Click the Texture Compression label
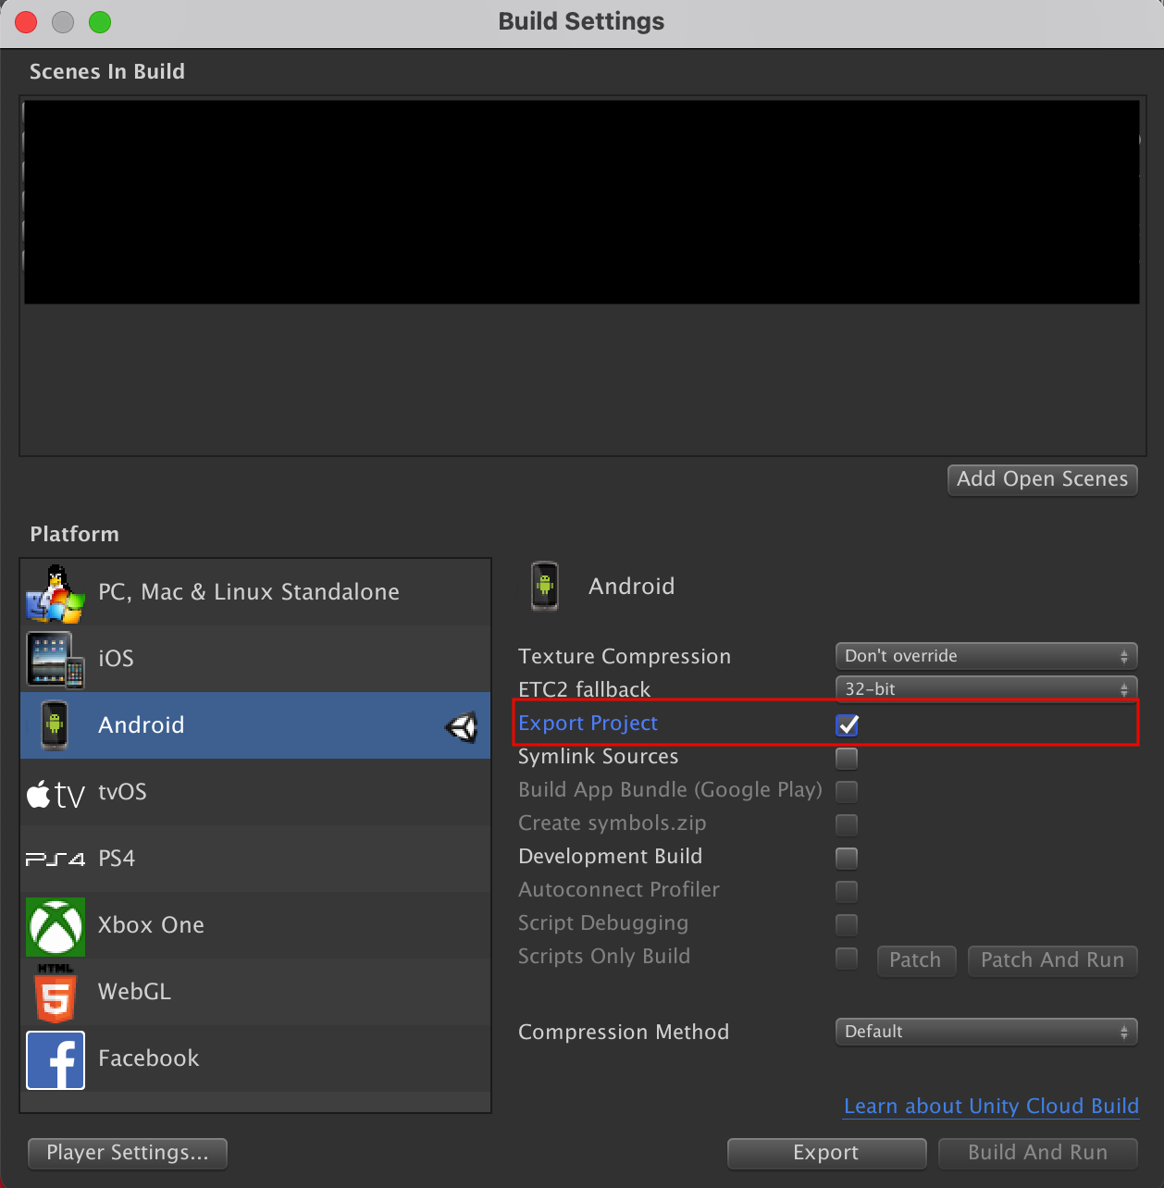The height and width of the screenshot is (1188, 1164). (x=625, y=657)
